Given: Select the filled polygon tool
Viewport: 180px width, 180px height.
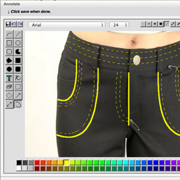Looking at the screenshot, I should 9,60.
